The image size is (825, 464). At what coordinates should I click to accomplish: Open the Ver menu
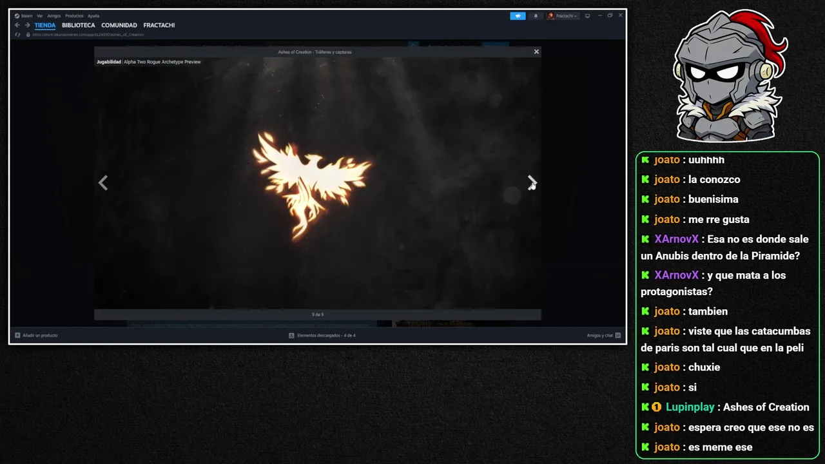pyautogui.click(x=40, y=15)
